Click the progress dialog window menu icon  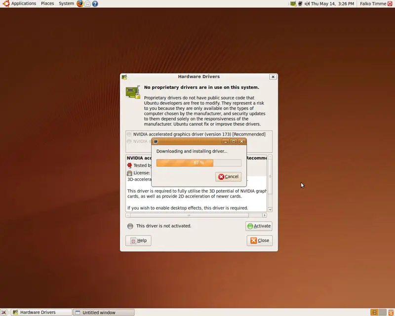[156, 141]
